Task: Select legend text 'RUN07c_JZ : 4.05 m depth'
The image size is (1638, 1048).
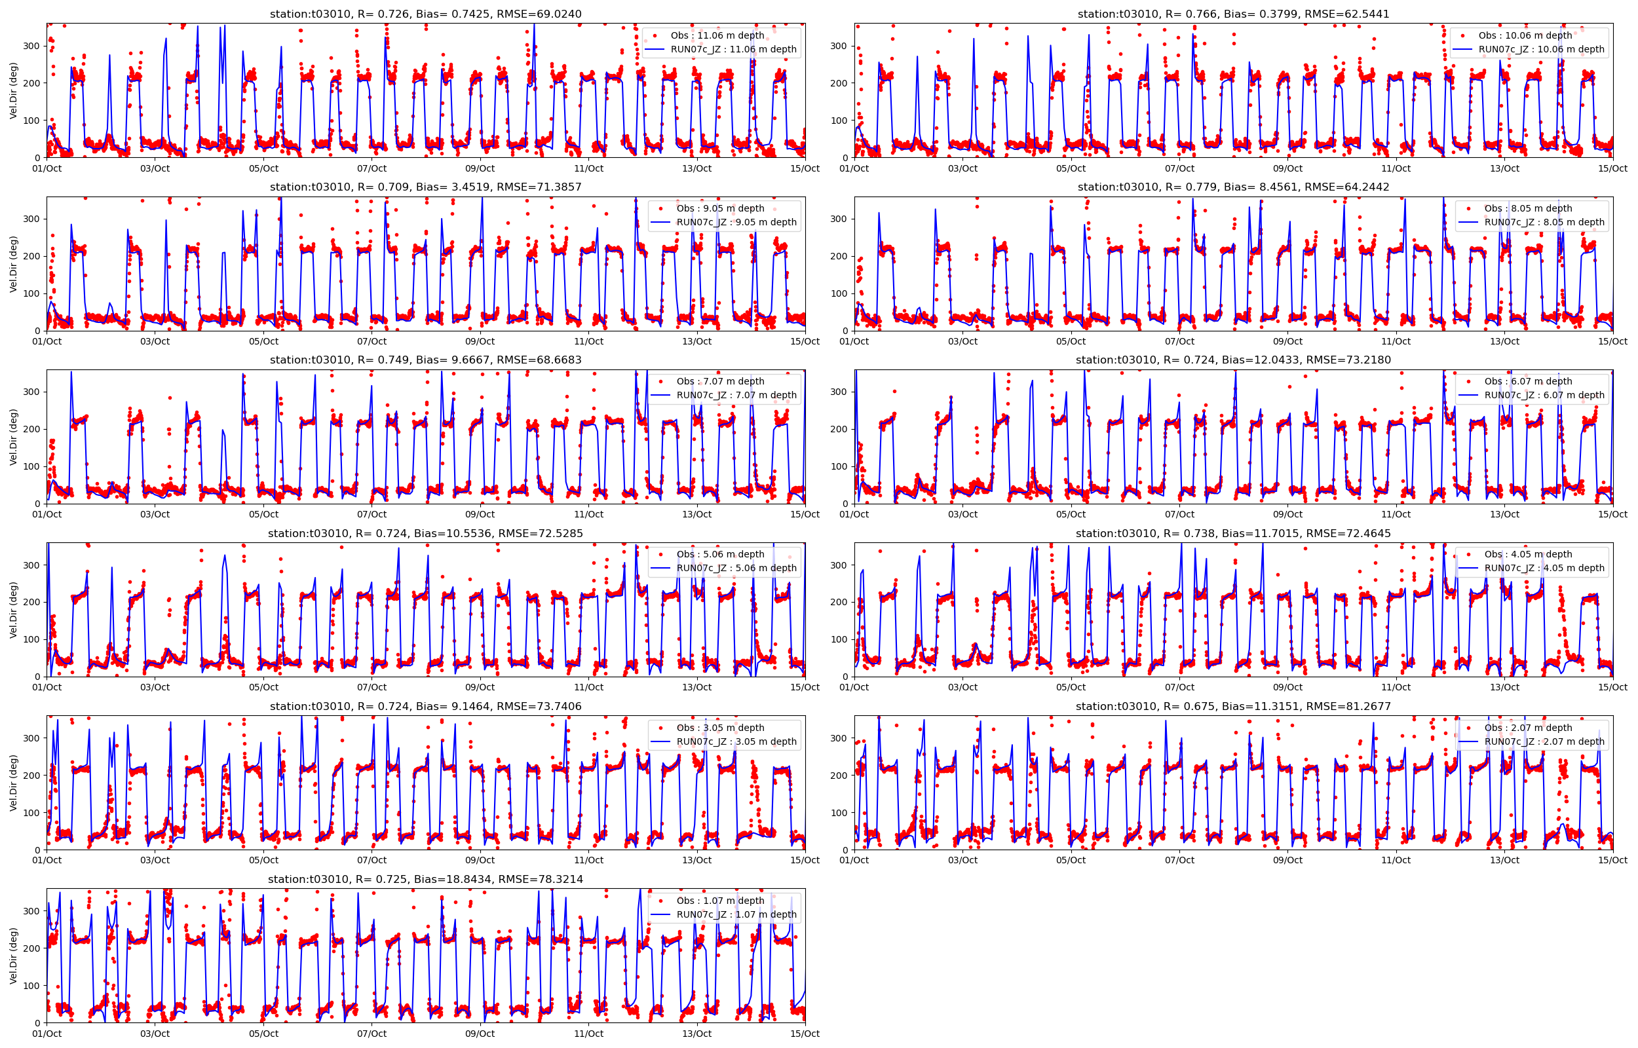Action: tap(1544, 569)
